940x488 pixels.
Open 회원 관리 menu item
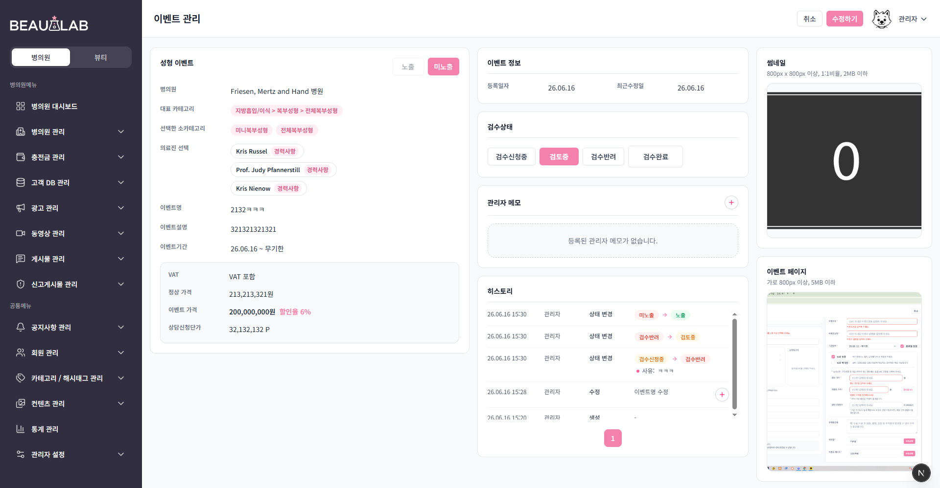pos(71,353)
